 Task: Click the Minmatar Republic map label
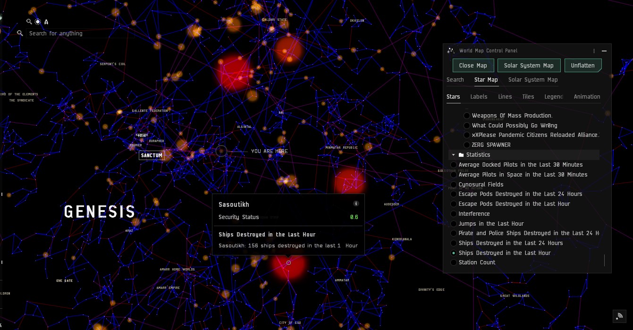342,148
